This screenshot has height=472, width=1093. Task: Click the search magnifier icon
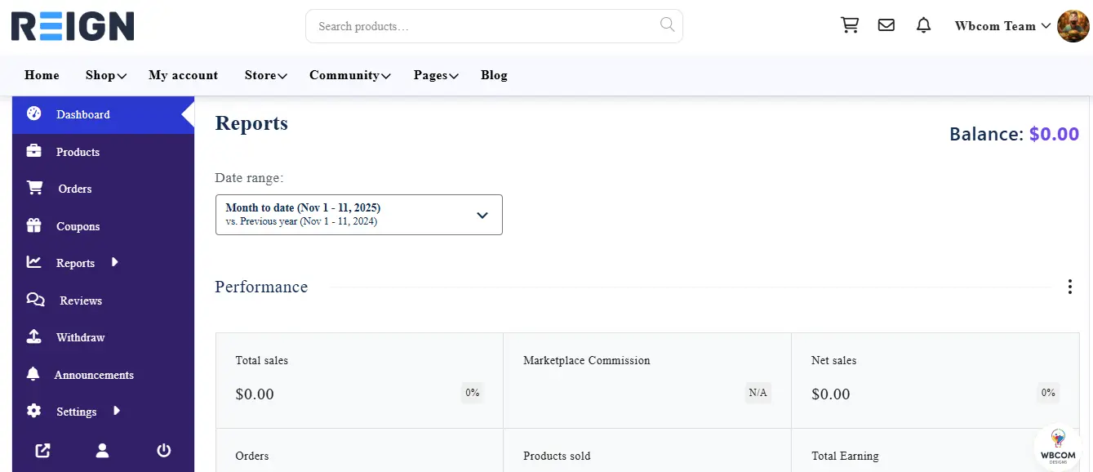pos(667,24)
